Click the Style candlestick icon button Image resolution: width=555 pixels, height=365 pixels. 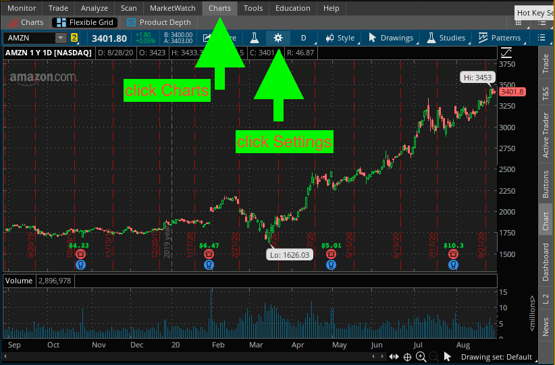[x=330, y=38]
